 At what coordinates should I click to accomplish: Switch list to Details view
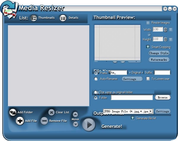63,18
